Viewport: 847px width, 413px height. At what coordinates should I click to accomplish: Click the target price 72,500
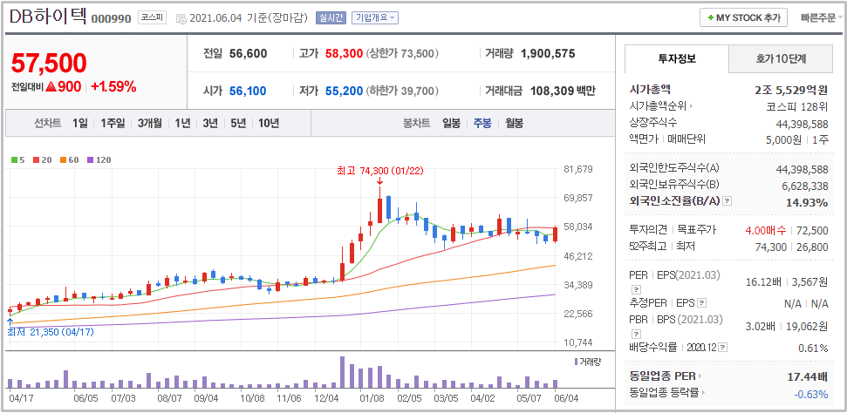point(812,231)
